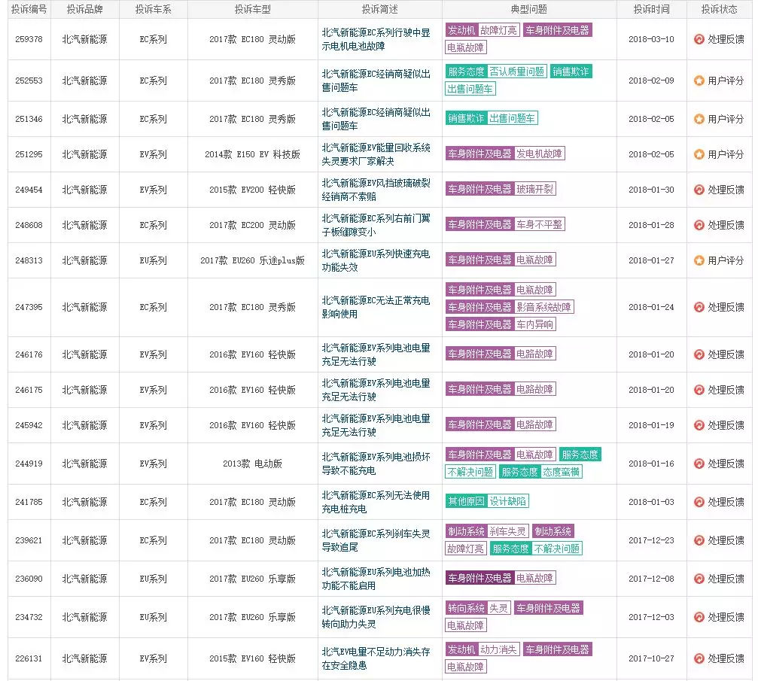Click the 投诉时间 column header
Screen dimensions: 758x681
pyautogui.click(x=651, y=10)
